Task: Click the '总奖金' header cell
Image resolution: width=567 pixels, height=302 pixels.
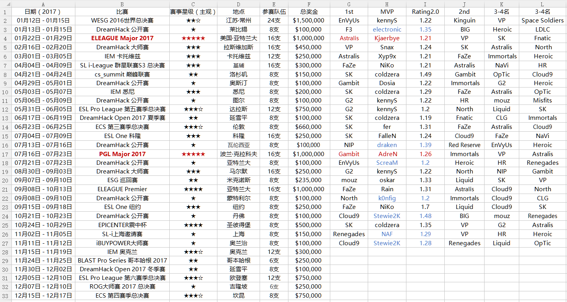Action: tap(309, 12)
